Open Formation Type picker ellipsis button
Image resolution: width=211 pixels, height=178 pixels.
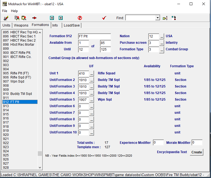162,49
